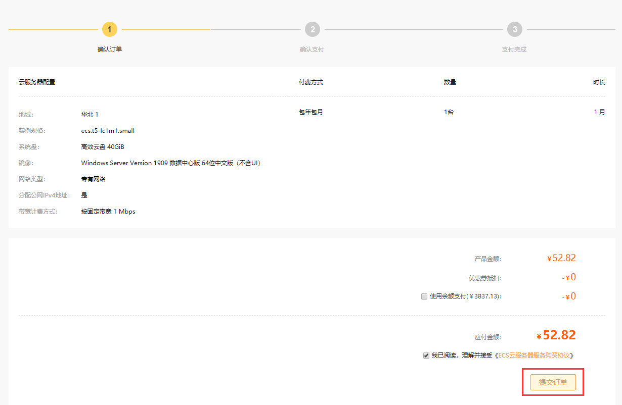Screen dimensions: 622x405
Task: Click the 云服务器配置 column header
Action: coord(37,82)
